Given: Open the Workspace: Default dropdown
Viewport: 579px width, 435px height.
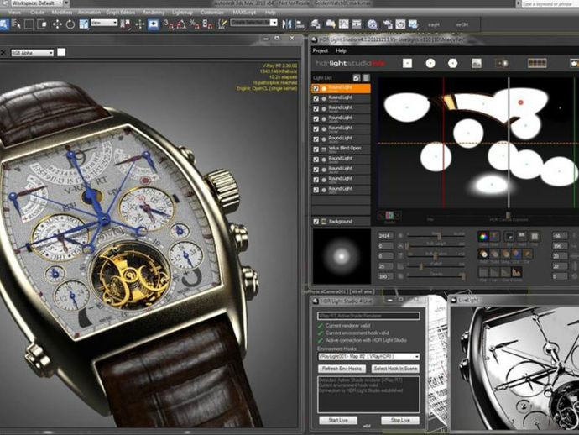Looking at the screenshot, I should pyautogui.click(x=35, y=3).
